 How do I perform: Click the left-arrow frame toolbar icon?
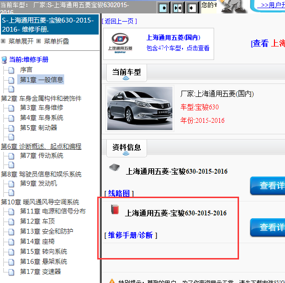192,8
